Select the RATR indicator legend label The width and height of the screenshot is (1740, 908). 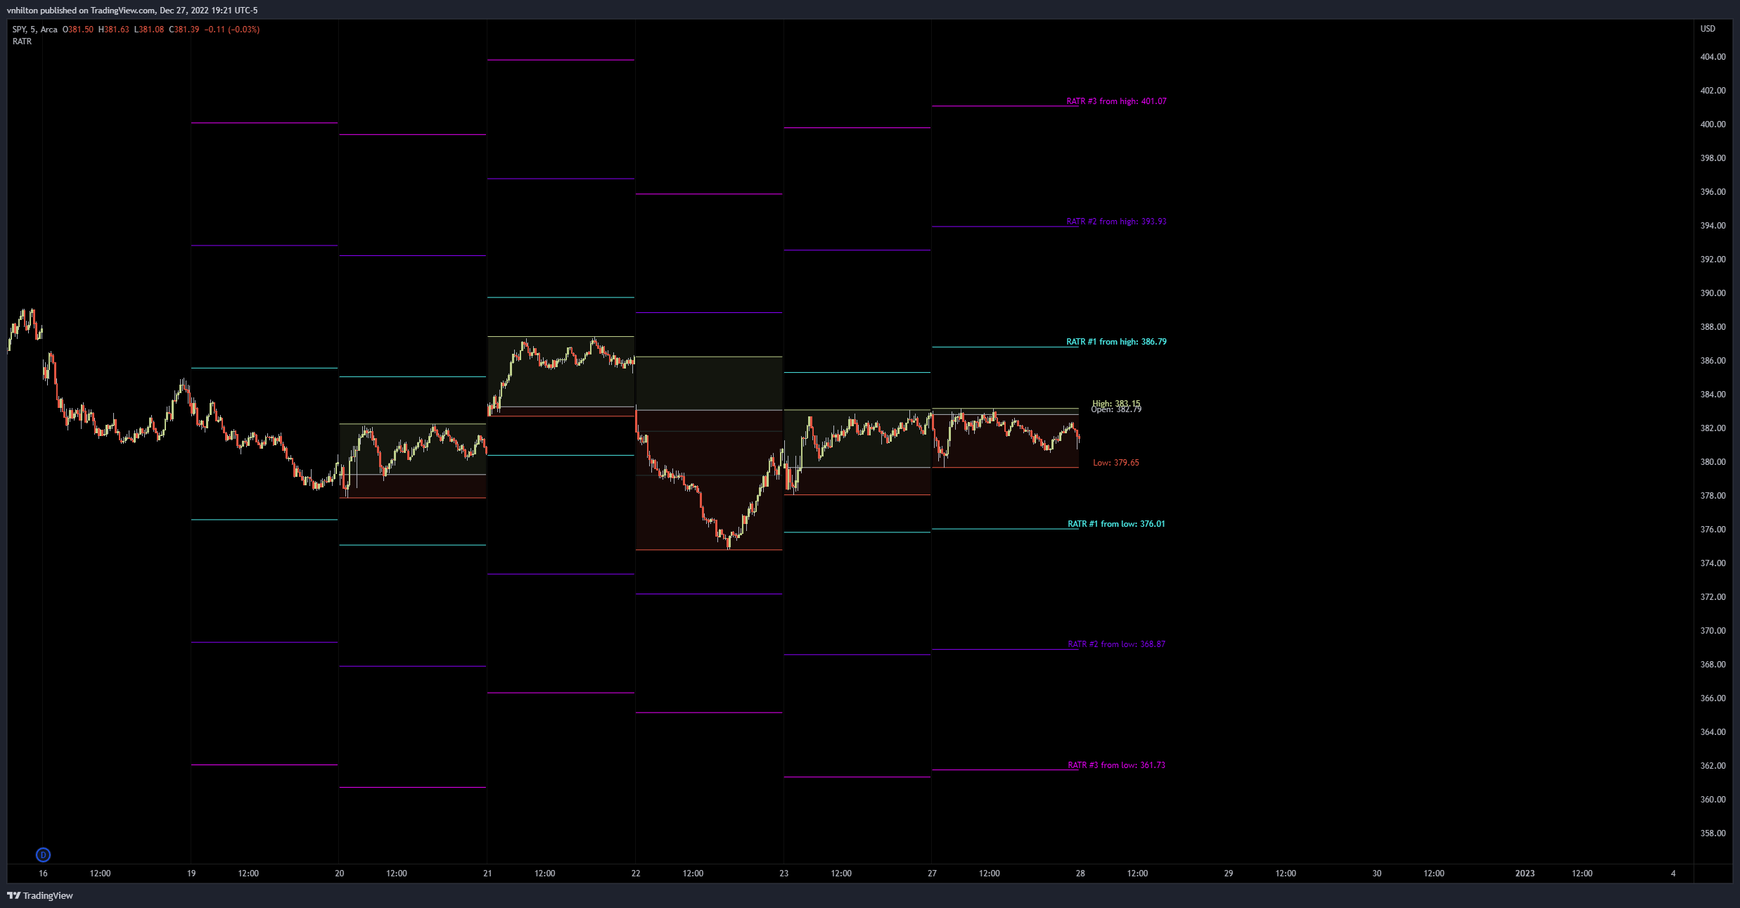(22, 41)
